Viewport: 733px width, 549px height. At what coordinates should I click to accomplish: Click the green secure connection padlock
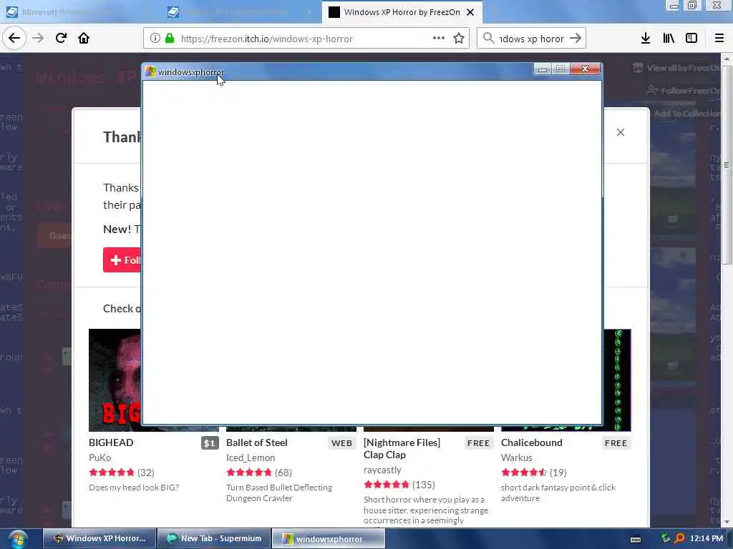[x=170, y=39]
